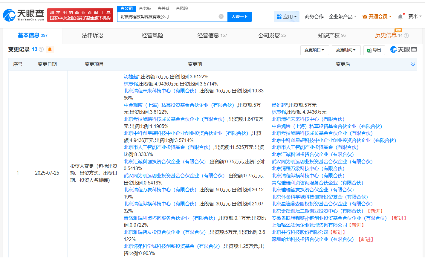Expand columns with double chevron in 变更后 header
Viewport: 425px width, 258px height.
[413, 64]
